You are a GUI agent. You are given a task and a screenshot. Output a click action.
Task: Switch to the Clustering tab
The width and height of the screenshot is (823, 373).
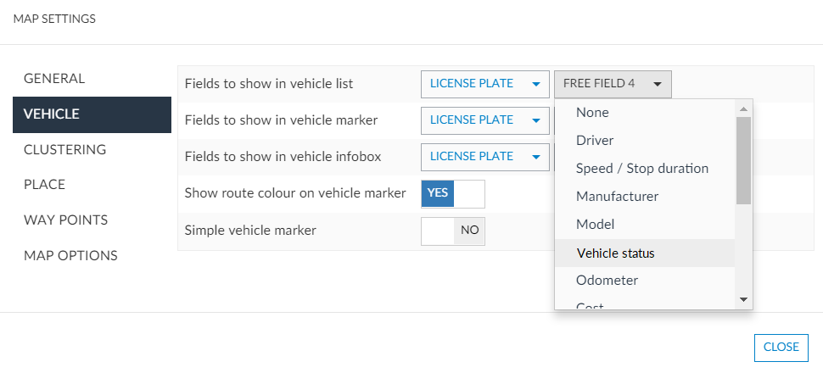point(64,150)
